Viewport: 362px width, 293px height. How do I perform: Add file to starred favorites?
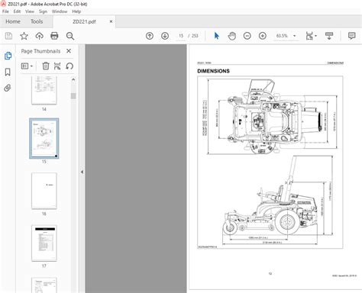(x=24, y=36)
